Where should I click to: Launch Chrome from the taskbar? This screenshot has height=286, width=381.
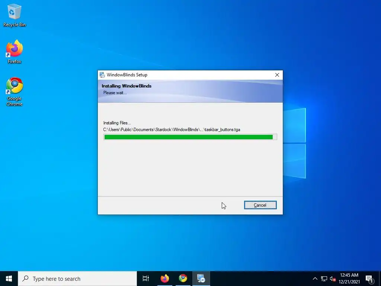(183, 279)
